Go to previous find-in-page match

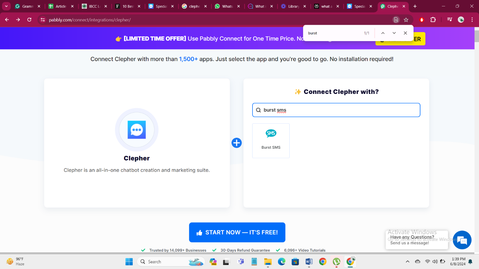tap(383, 33)
